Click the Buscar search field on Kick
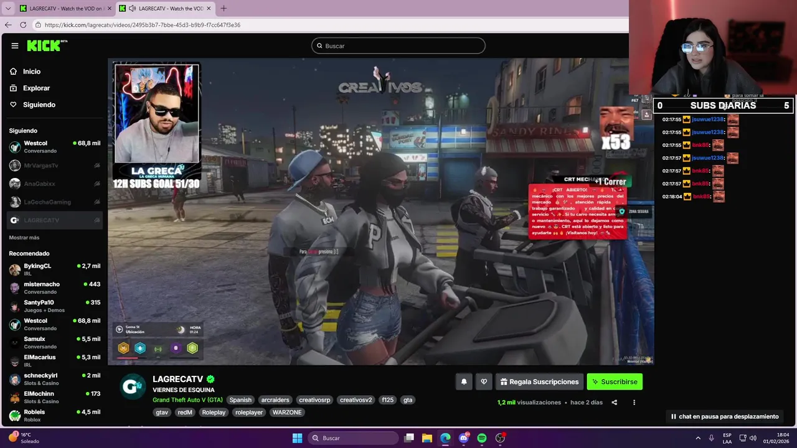 pyautogui.click(x=398, y=45)
